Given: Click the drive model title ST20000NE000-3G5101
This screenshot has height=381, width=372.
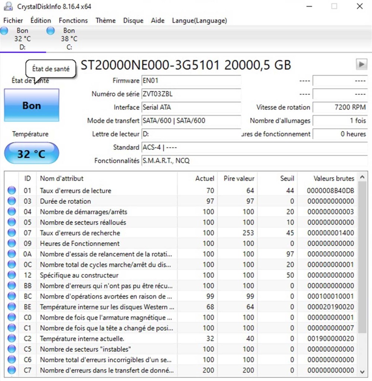Looking at the screenshot, I should 150,65.
